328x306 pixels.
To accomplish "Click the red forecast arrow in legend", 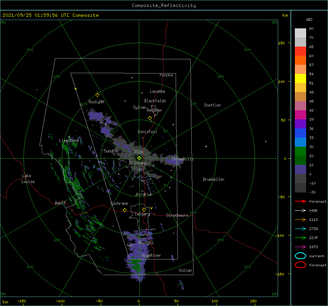I will 300,201.
